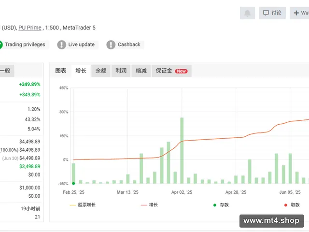Click the MetaTrader 5 platform text
309x232 pixels.
point(79,28)
